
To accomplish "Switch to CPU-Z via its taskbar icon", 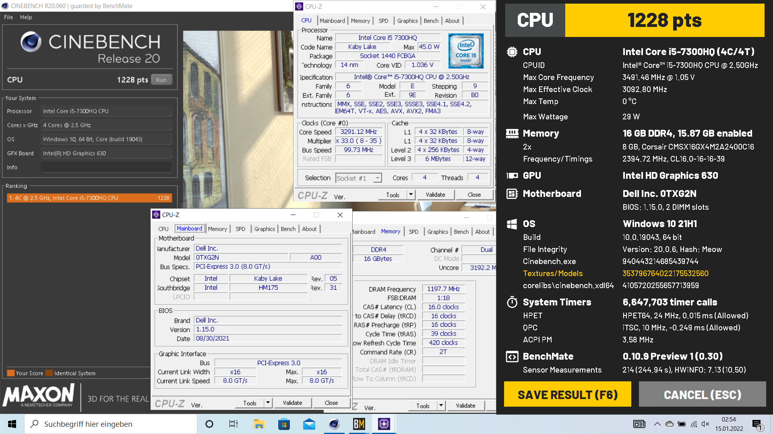I will click(x=384, y=424).
